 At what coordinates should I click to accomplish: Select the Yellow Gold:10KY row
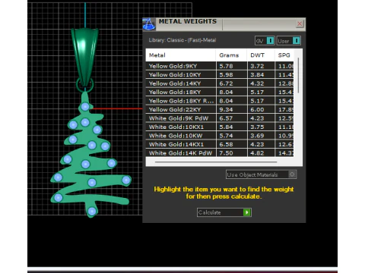[220, 74]
